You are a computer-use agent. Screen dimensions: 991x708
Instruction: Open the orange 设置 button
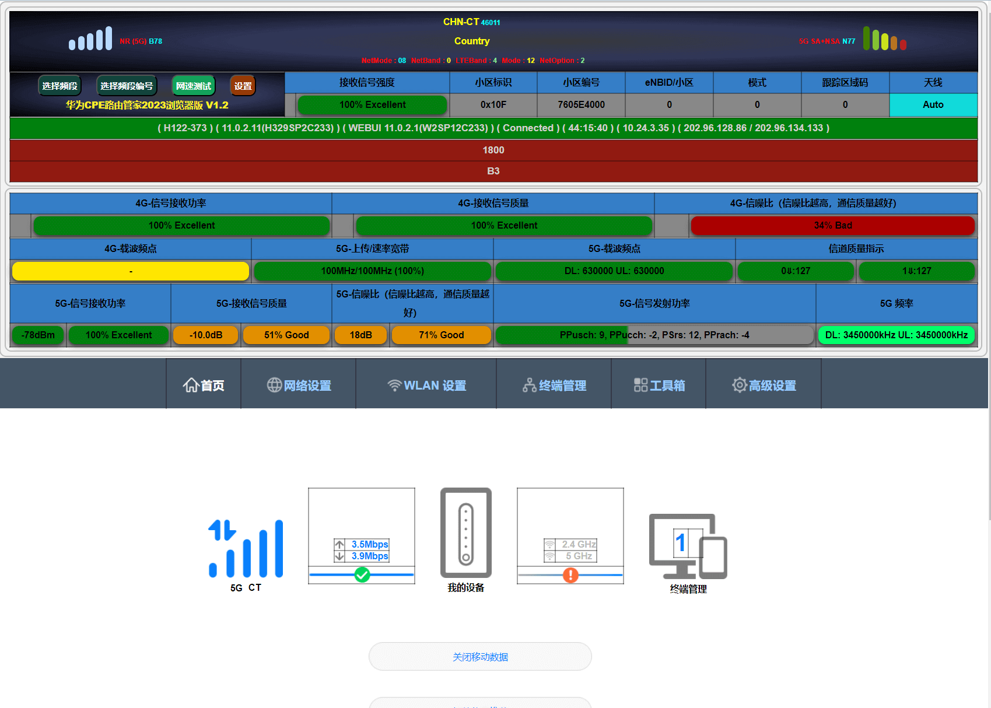click(243, 86)
